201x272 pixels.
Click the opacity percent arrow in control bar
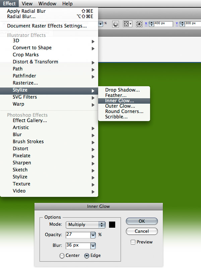click(x=101, y=24)
